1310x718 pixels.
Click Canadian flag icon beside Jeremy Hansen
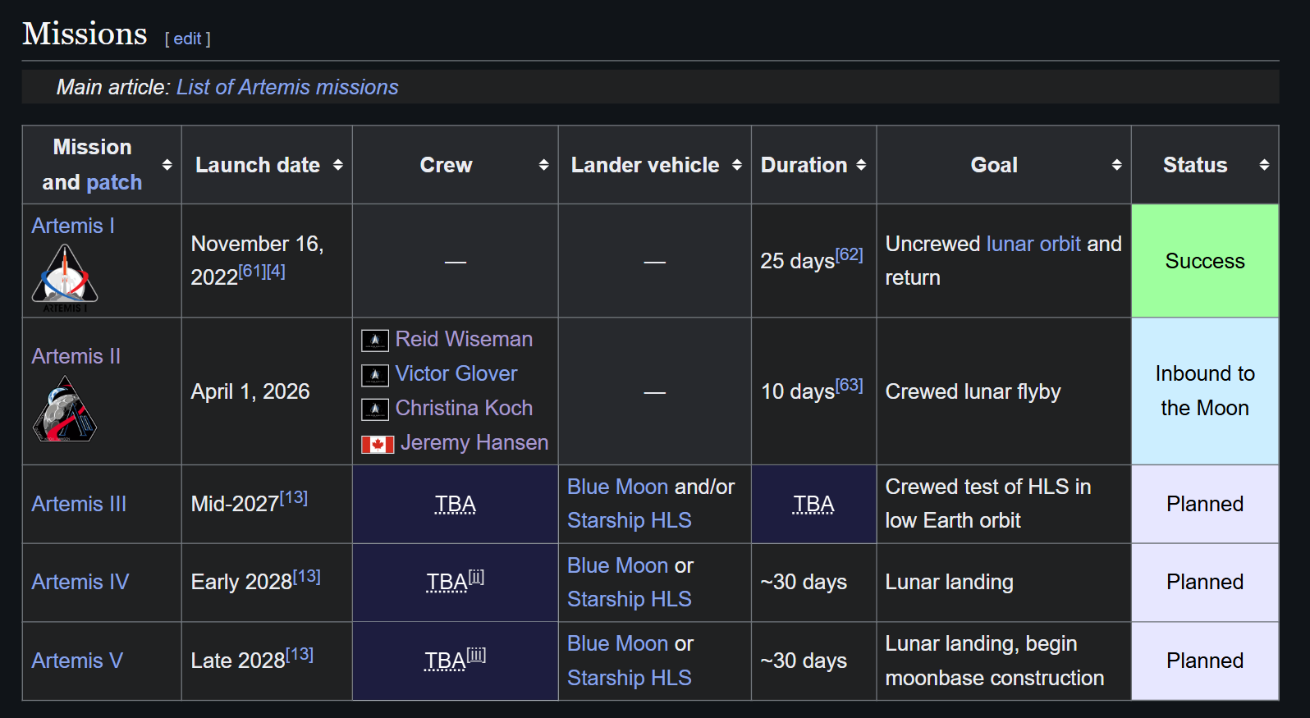tap(378, 444)
